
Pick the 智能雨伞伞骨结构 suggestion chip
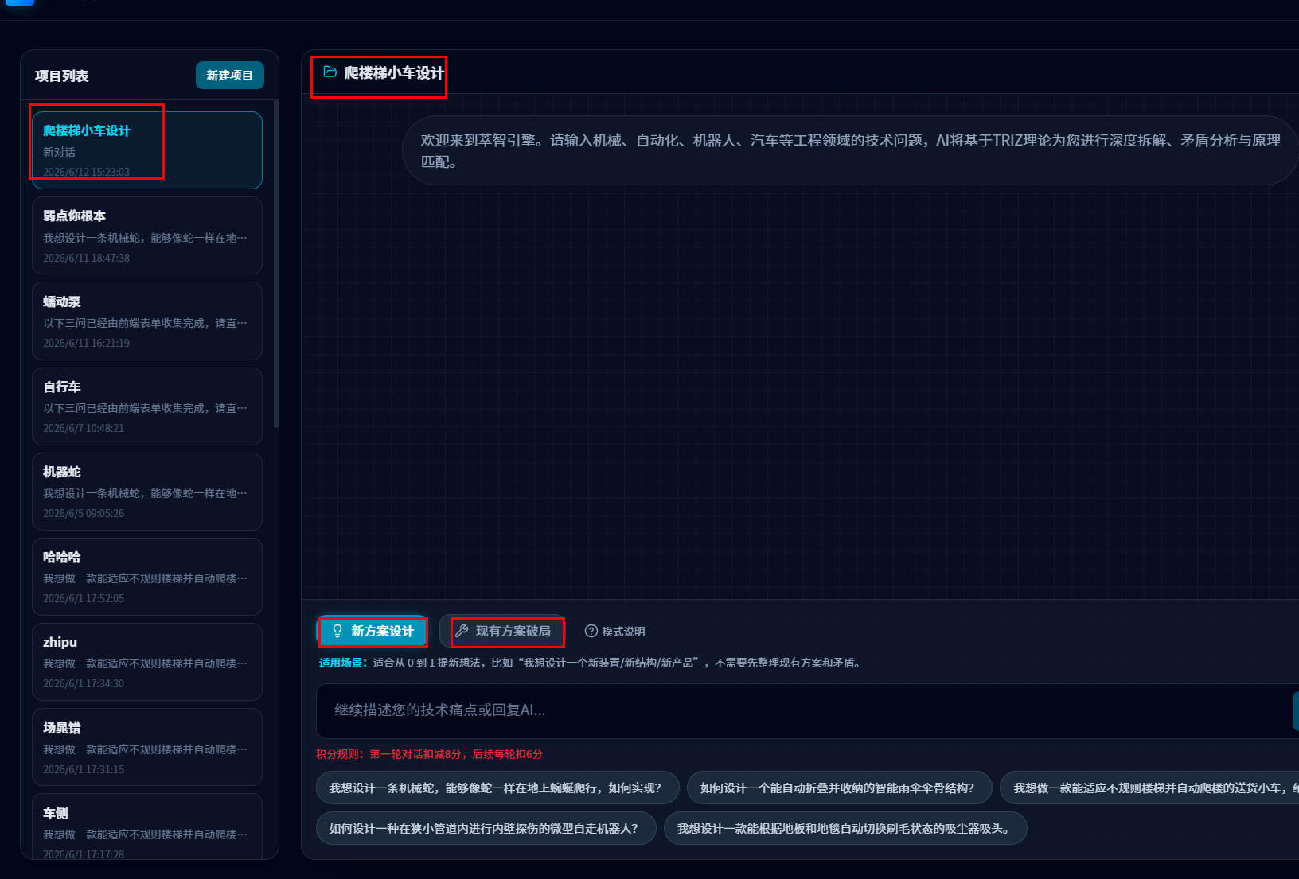[840, 788]
